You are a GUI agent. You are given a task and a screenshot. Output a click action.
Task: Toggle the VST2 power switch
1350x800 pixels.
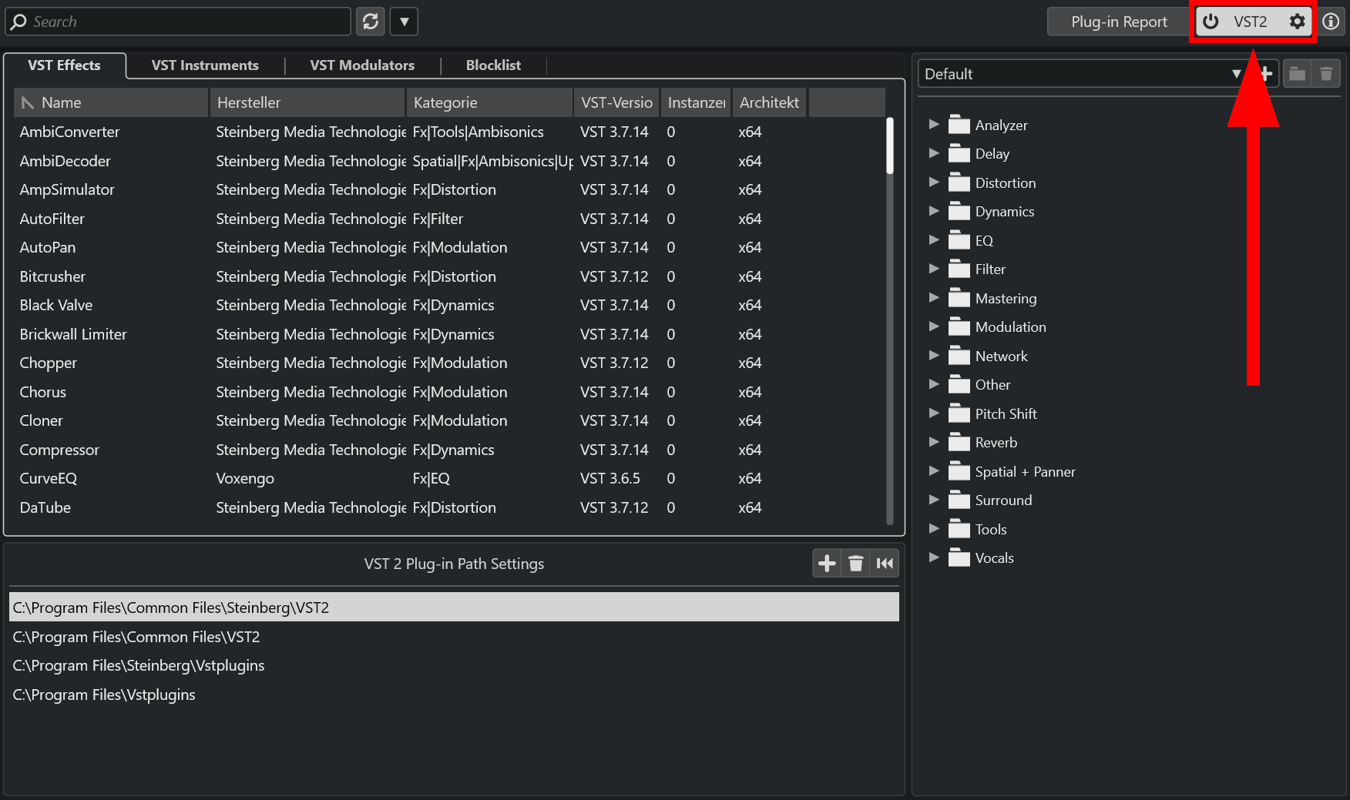click(x=1210, y=22)
